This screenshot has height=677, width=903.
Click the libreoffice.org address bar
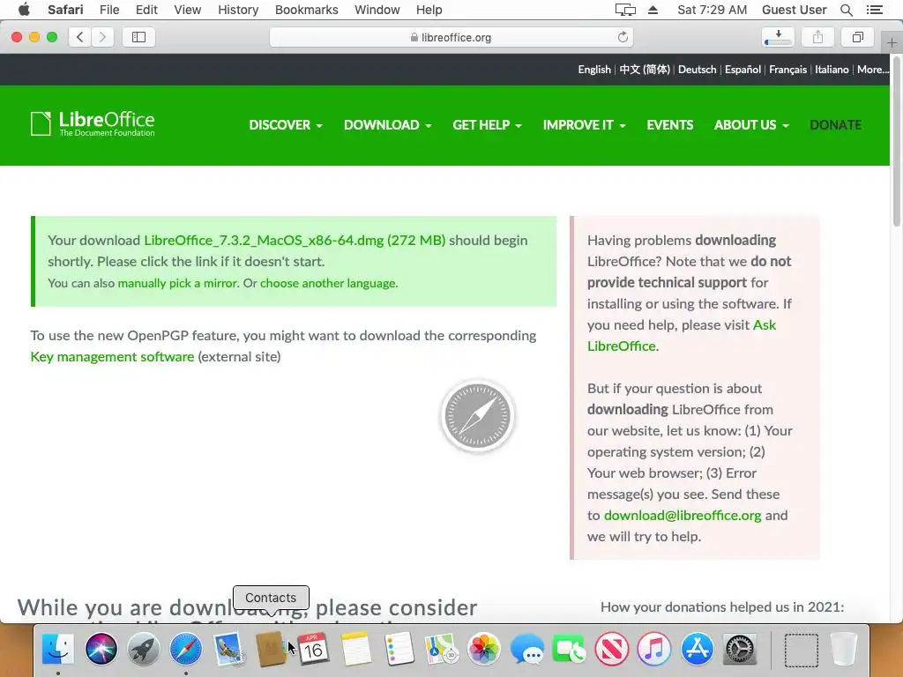451,37
